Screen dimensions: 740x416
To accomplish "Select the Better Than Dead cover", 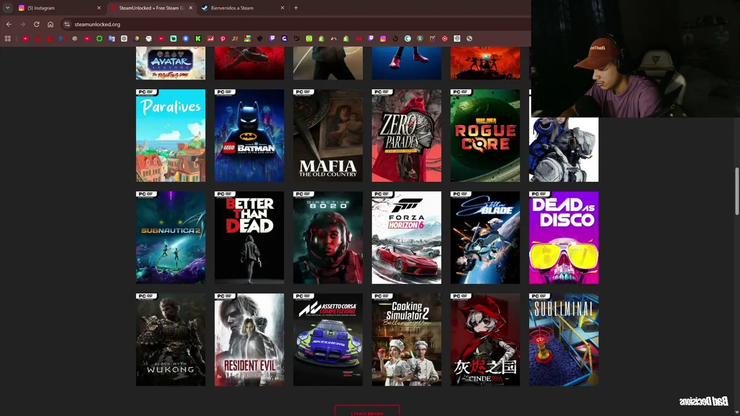I will [249, 237].
